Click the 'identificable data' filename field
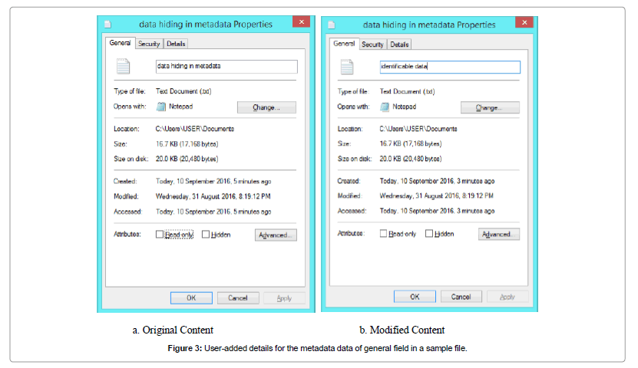The image size is (638, 368). coord(449,67)
